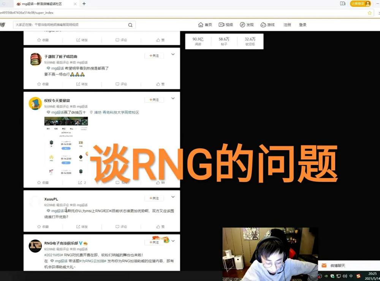Open network icon in system tray
The height and width of the screenshot is (281, 380).
click(338, 276)
